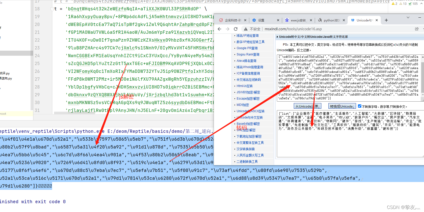Image resolution: width=424 pixels, height=212 pixels.
Task: Open the 域名/IP地址查询 link
Action: (x=247, y=36)
